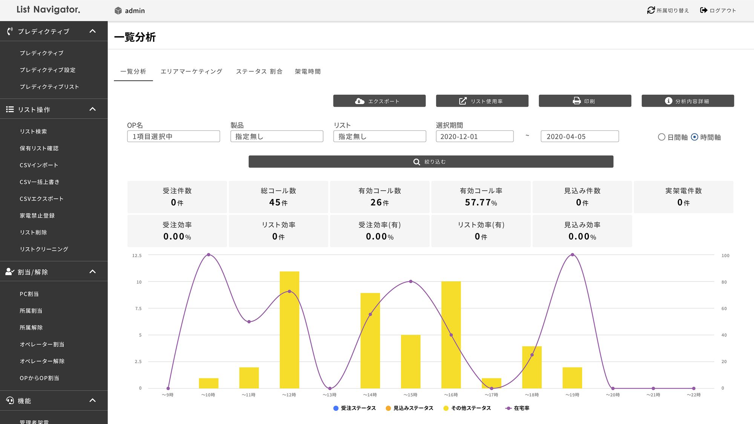Click the yellow bar at ~16時
754x424 pixels.
[451, 335]
